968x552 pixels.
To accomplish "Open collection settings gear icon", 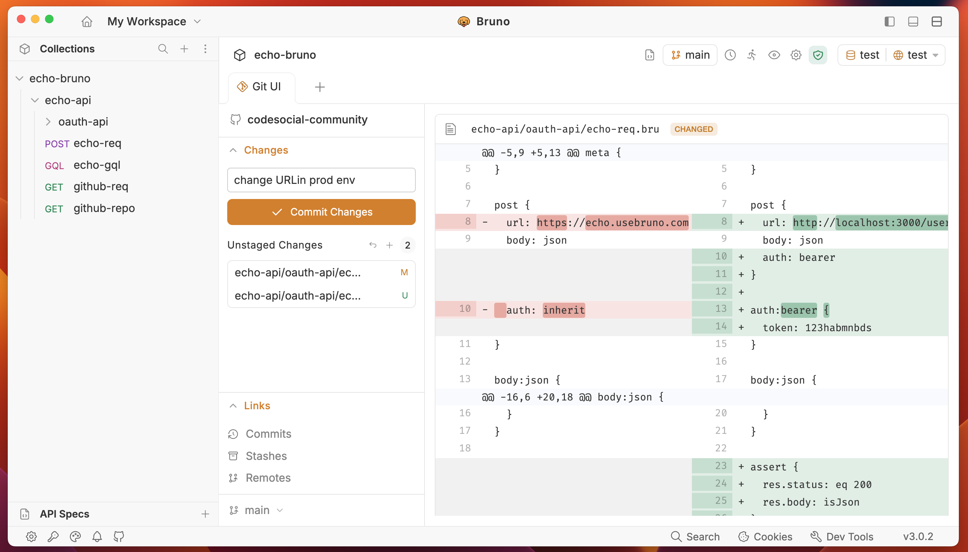I will (x=796, y=55).
